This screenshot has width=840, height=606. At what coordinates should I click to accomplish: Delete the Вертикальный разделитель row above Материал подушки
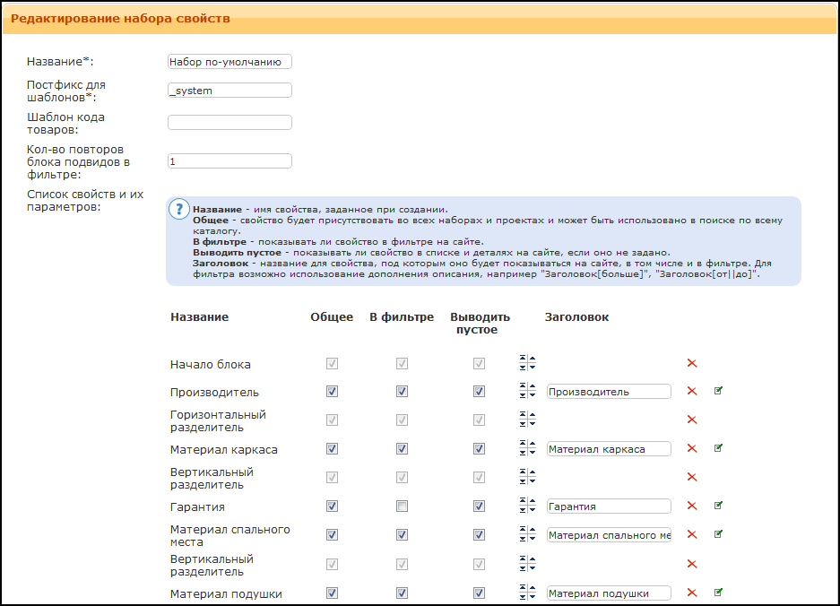point(691,564)
